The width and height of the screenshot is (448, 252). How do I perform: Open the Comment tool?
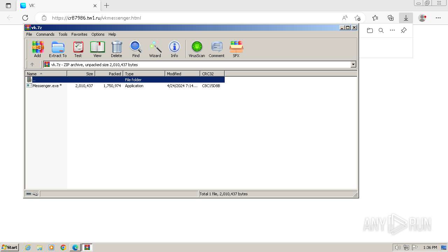[x=217, y=49]
